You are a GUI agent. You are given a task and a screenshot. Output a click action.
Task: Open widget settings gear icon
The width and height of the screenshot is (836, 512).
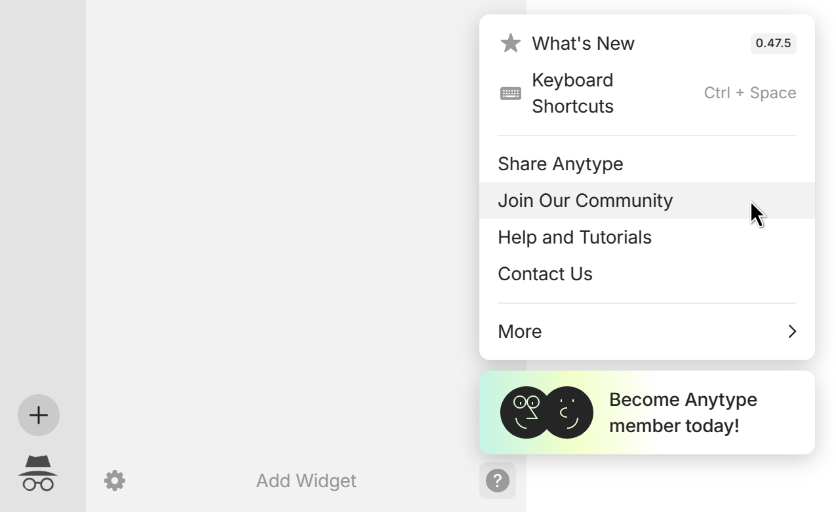coord(115,481)
